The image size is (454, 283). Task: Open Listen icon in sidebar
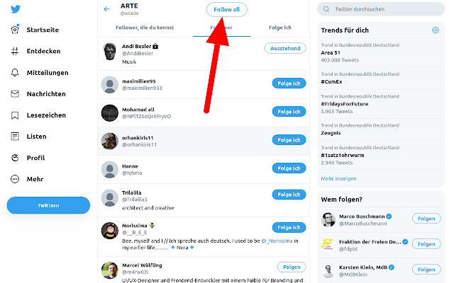(15, 137)
